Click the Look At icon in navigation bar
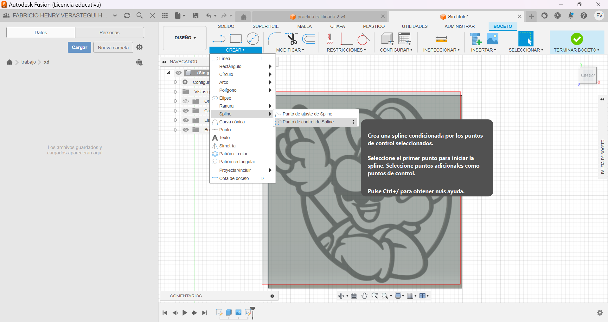608x322 pixels. point(354,296)
